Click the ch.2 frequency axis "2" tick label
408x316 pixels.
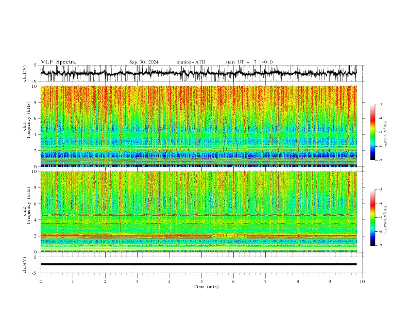pos(36,236)
